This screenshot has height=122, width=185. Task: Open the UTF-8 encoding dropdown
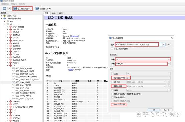coord(148,90)
